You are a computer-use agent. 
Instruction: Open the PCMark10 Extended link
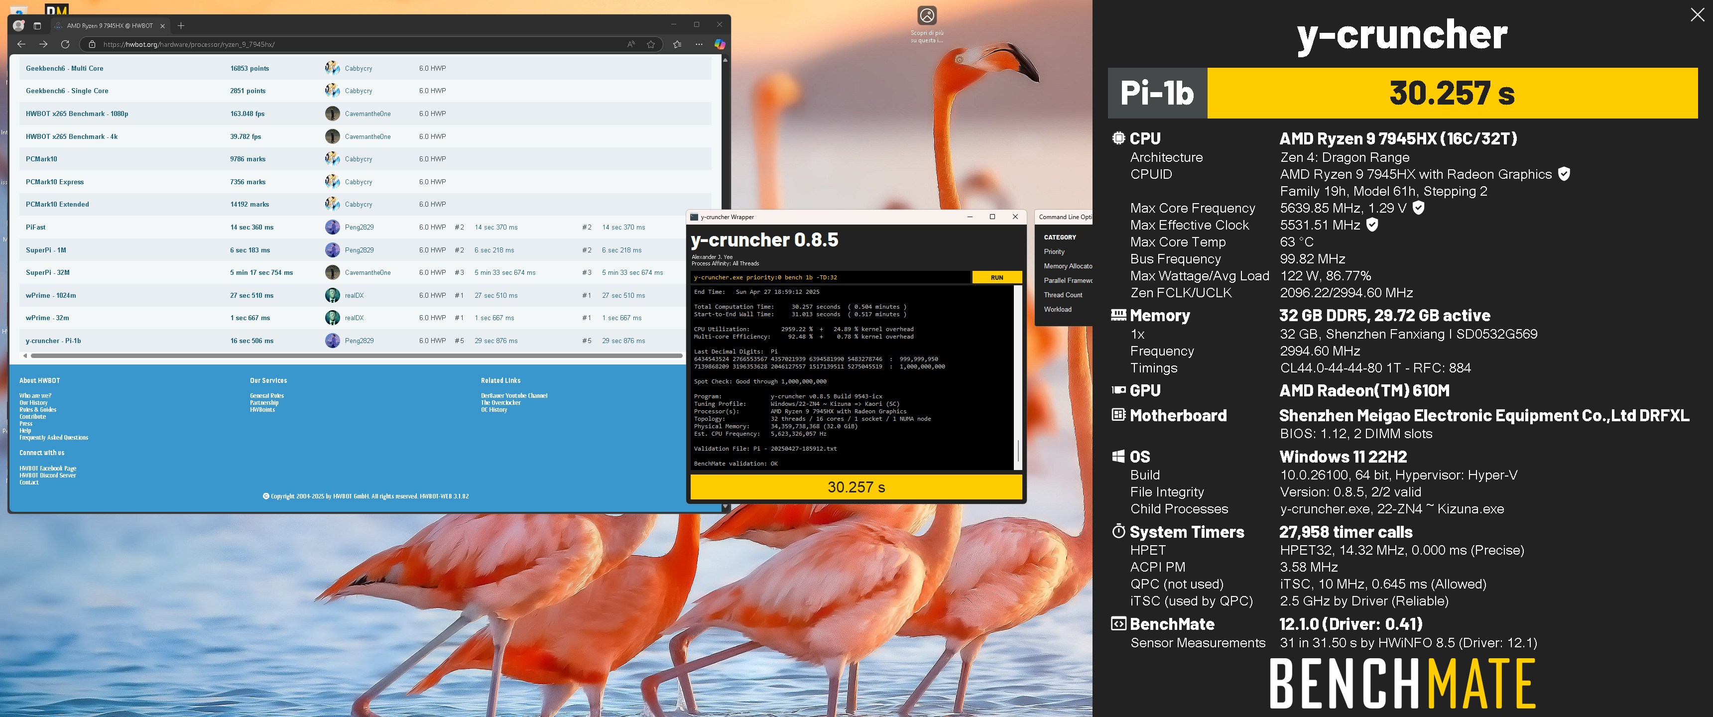click(57, 204)
